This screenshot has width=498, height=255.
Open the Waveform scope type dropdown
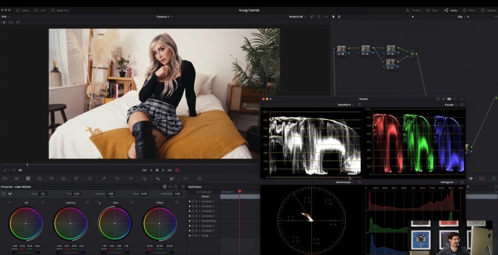point(346,105)
